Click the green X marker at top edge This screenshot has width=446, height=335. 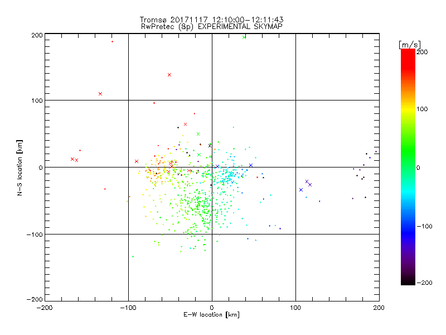244,37
